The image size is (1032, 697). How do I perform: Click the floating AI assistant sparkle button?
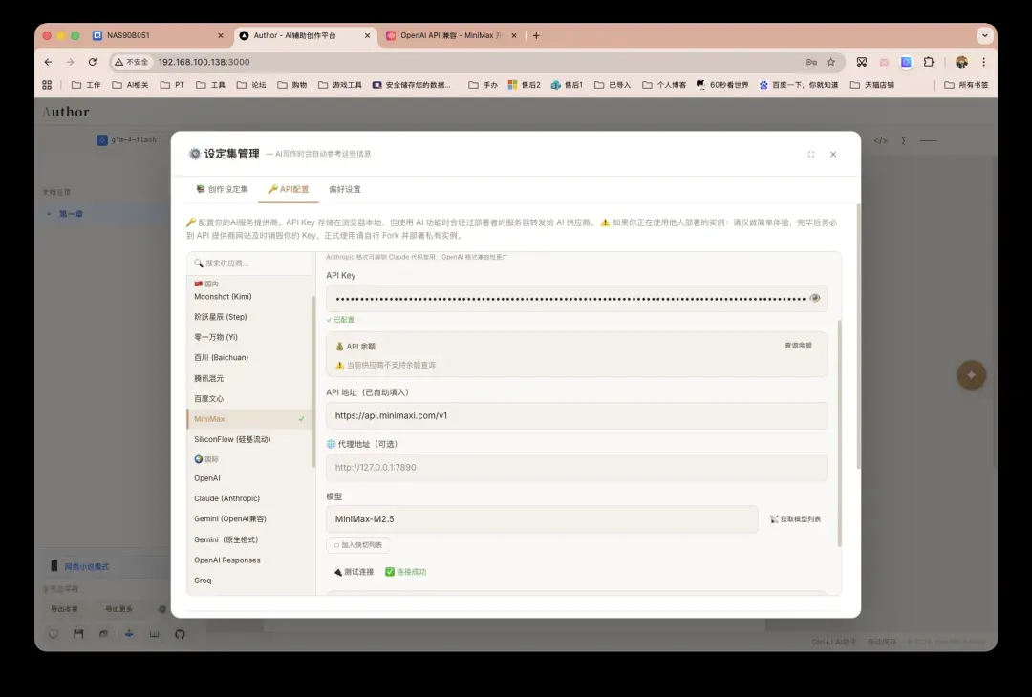(971, 375)
